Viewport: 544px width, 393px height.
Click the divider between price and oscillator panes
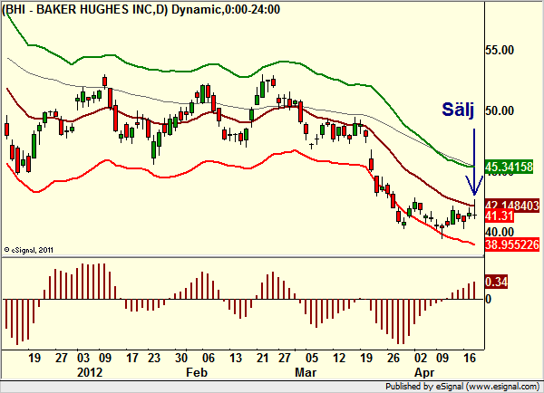(x=243, y=257)
